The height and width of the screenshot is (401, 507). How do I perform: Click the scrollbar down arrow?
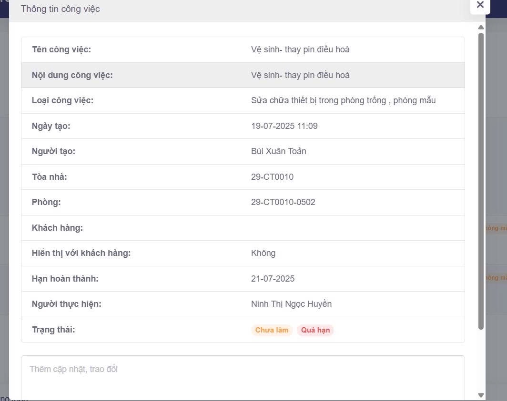coord(481,395)
